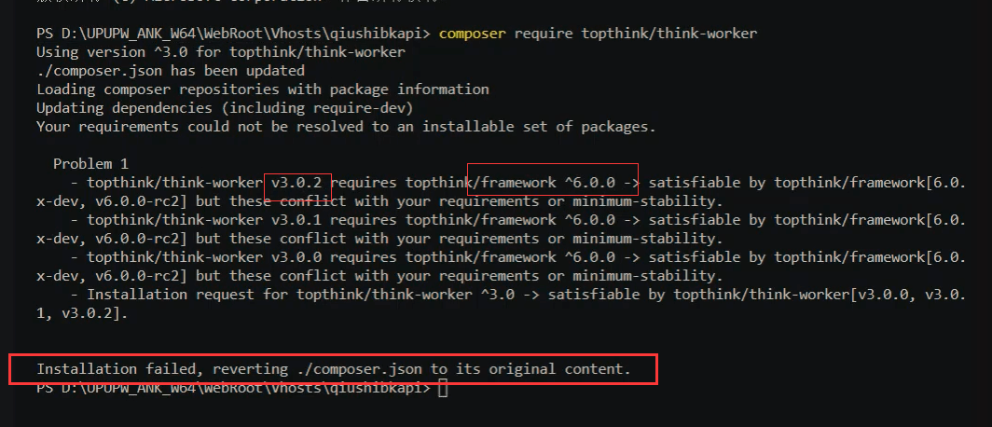The height and width of the screenshot is (427, 992).
Task: Click the prompt path before the composer command
Action: coord(233,33)
